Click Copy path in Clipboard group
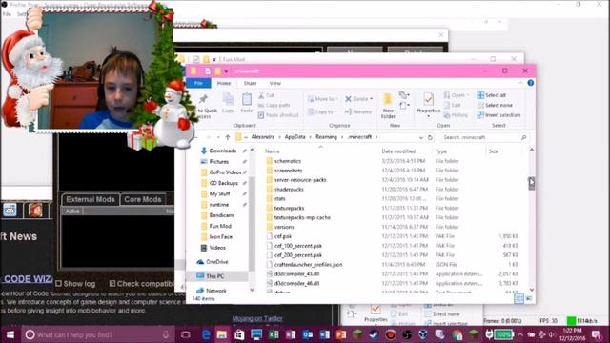The height and width of the screenshot is (343, 610). click(274, 106)
